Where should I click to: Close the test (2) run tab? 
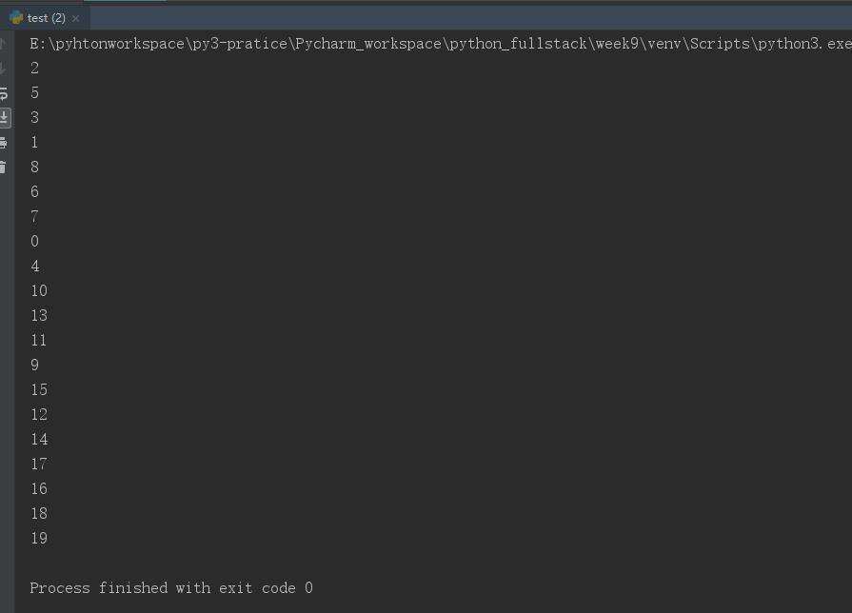point(75,18)
